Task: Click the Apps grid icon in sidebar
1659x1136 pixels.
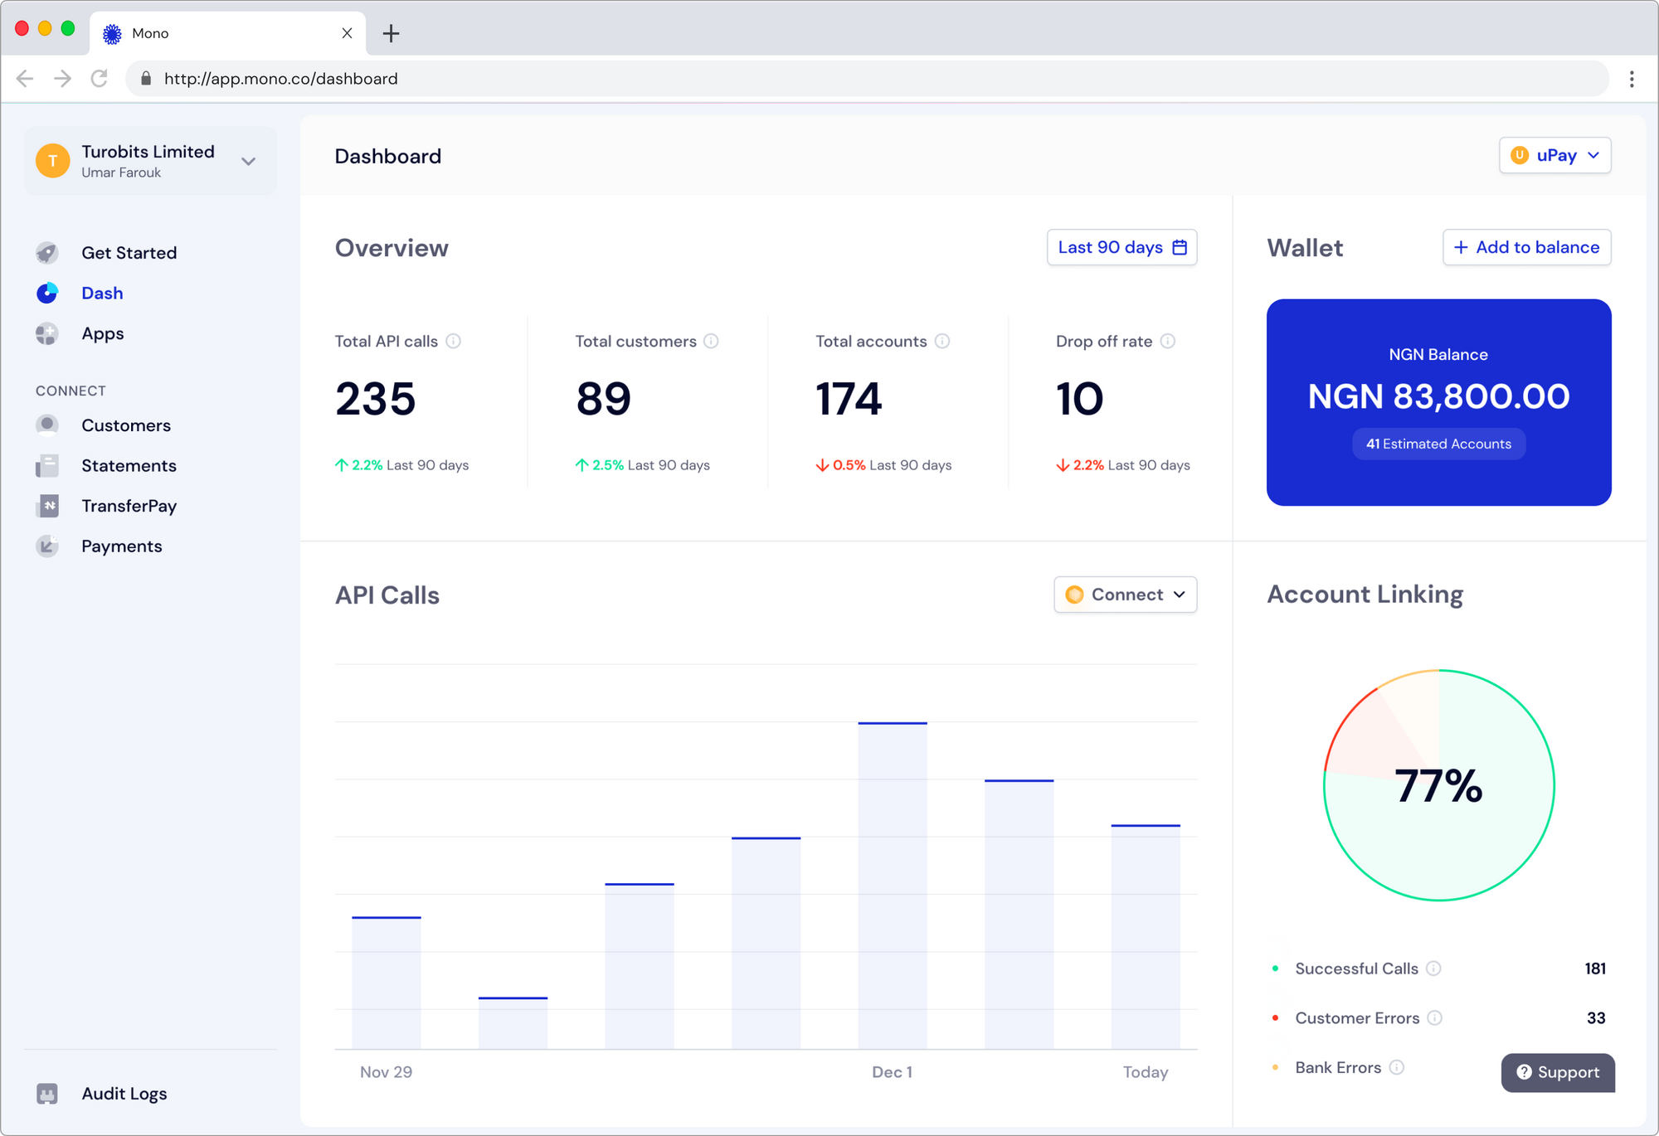Action: coord(47,333)
